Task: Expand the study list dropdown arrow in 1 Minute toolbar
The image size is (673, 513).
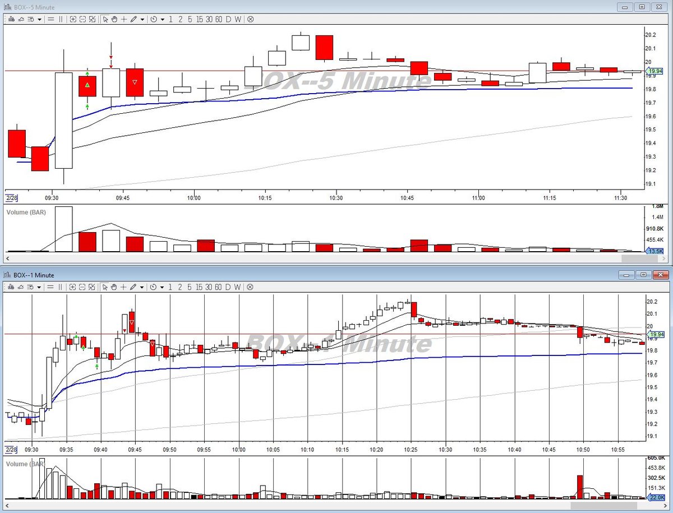Action: pyautogui.click(x=39, y=286)
